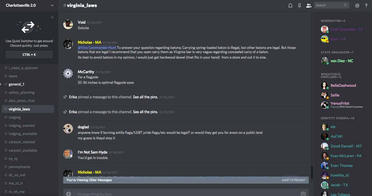The image size is (372, 196).
Task: Open the help question mark icon
Action: click(x=366, y=5)
